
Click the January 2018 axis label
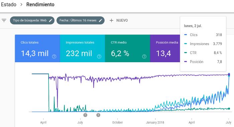tap(155, 123)
